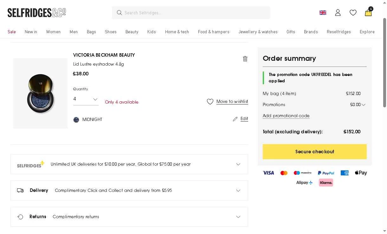
Task: Click the pencil icon next to Edit
Action: click(235, 119)
